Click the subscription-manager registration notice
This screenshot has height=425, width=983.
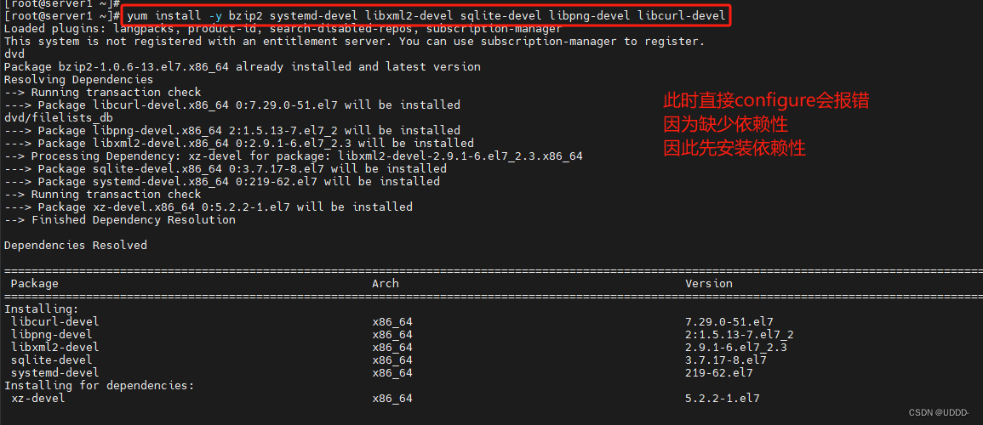click(354, 42)
